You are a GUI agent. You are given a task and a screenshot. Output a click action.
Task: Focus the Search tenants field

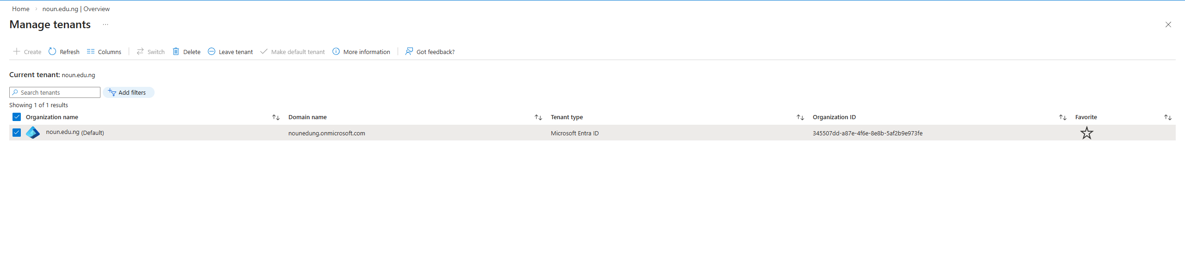[x=55, y=92]
